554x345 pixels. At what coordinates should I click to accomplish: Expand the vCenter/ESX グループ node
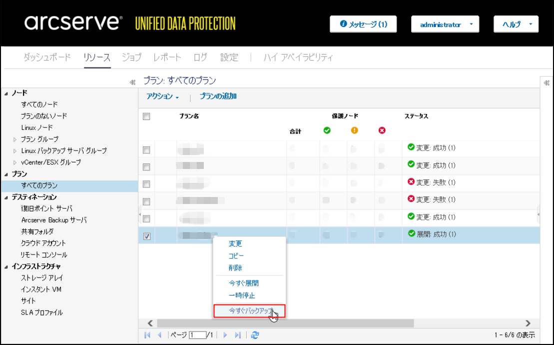pos(15,162)
